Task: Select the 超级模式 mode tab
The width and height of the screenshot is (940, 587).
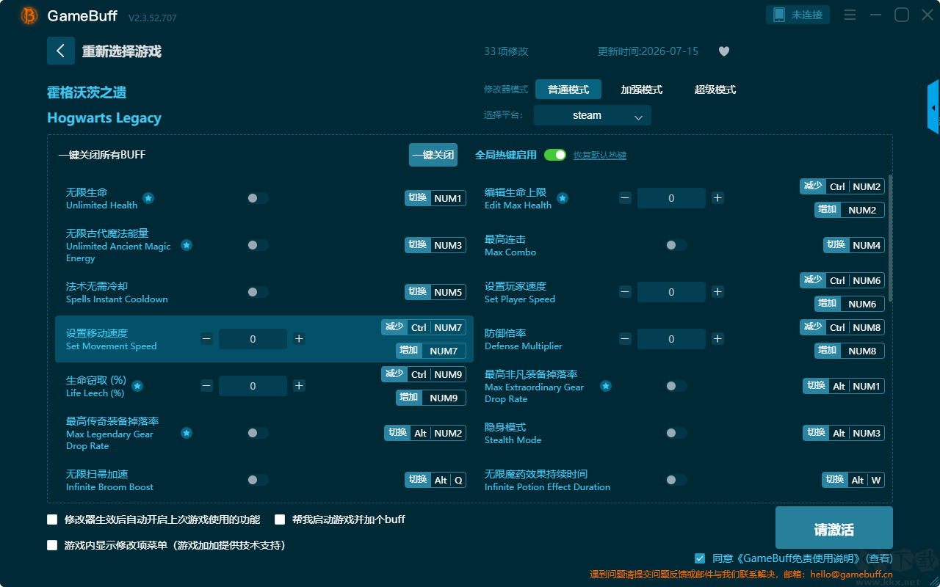Action: coord(715,90)
